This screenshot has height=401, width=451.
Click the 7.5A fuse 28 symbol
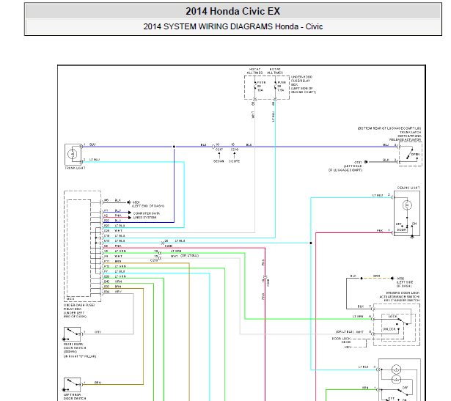click(275, 86)
